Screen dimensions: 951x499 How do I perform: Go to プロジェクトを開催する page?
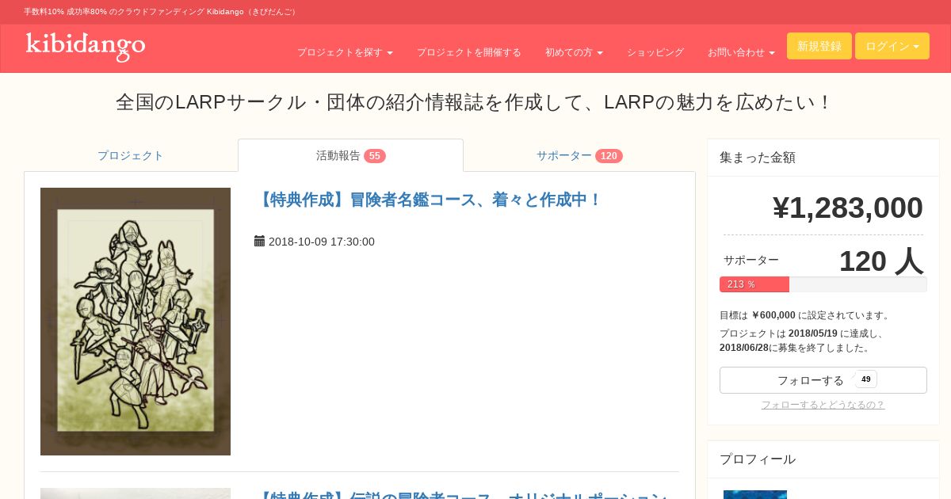[x=469, y=52]
